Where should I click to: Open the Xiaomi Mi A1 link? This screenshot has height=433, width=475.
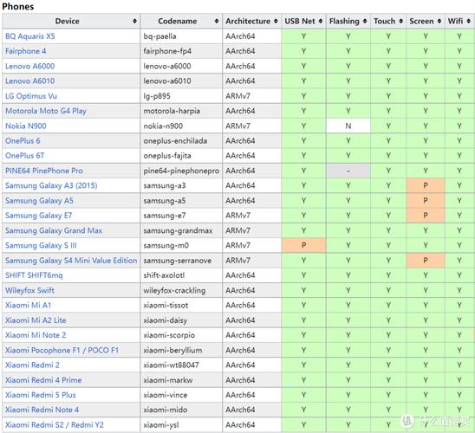(28, 306)
